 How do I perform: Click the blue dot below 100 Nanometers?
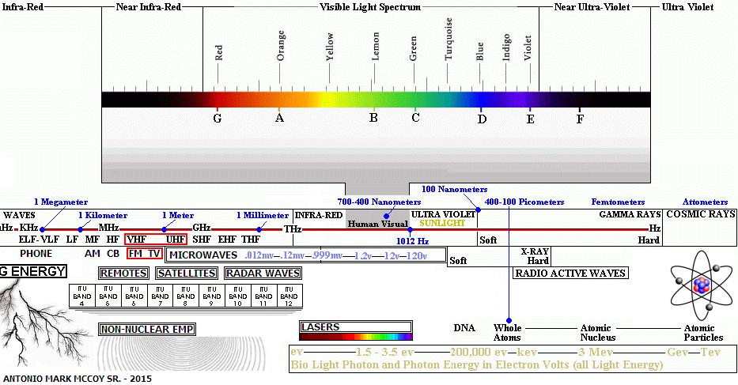point(478,211)
